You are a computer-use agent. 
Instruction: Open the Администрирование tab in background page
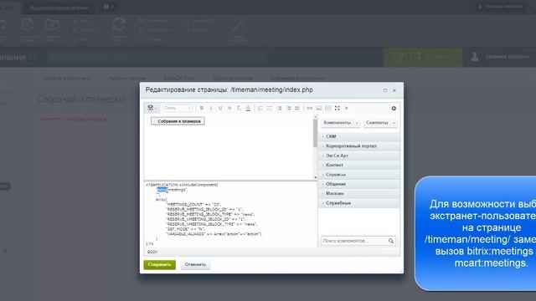tap(59, 8)
